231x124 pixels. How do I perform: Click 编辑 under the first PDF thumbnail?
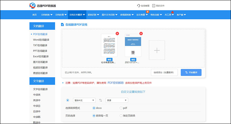point(109,59)
